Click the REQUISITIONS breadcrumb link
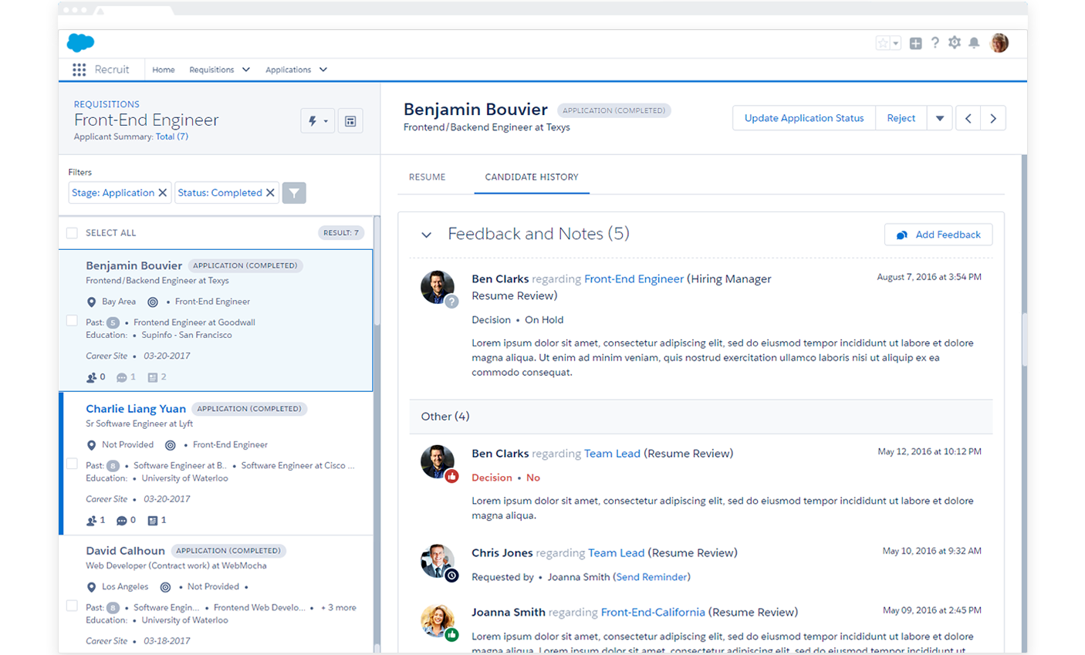1085x655 pixels. click(x=106, y=104)
